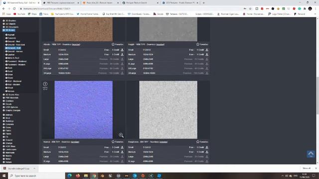This screenshot has height=179, width=319.
Task: Download Small 512x512 Roughness texture
Action: (207, 147)
